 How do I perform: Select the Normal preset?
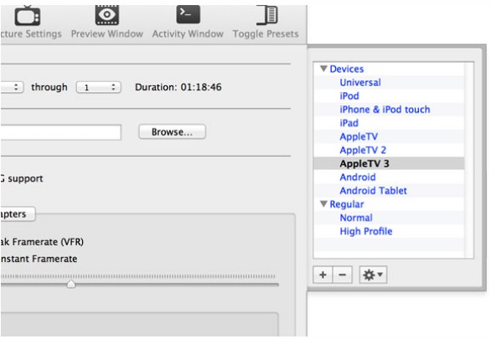tap(389, 218)
